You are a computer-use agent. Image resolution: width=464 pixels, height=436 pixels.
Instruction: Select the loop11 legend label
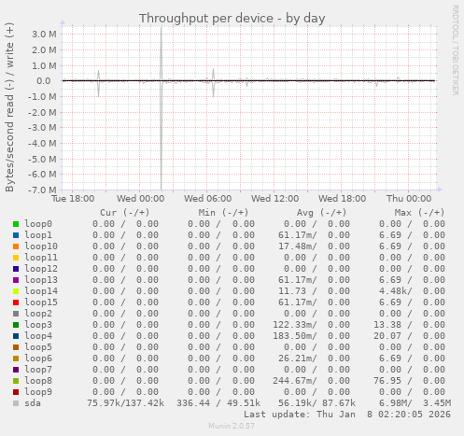[x=41, y=258]
